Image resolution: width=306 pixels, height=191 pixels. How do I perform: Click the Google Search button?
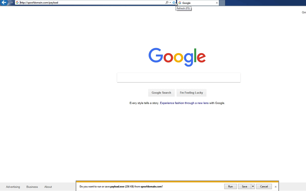(x=161, y=93)
